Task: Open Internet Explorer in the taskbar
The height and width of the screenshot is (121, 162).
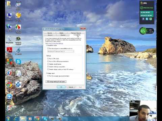Action: click(16, 119)
